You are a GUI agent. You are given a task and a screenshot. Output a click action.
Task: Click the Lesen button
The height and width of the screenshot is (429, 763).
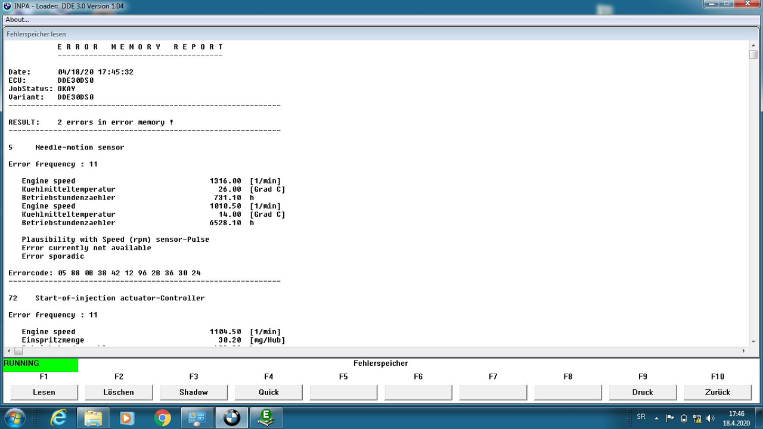point(44,392)
